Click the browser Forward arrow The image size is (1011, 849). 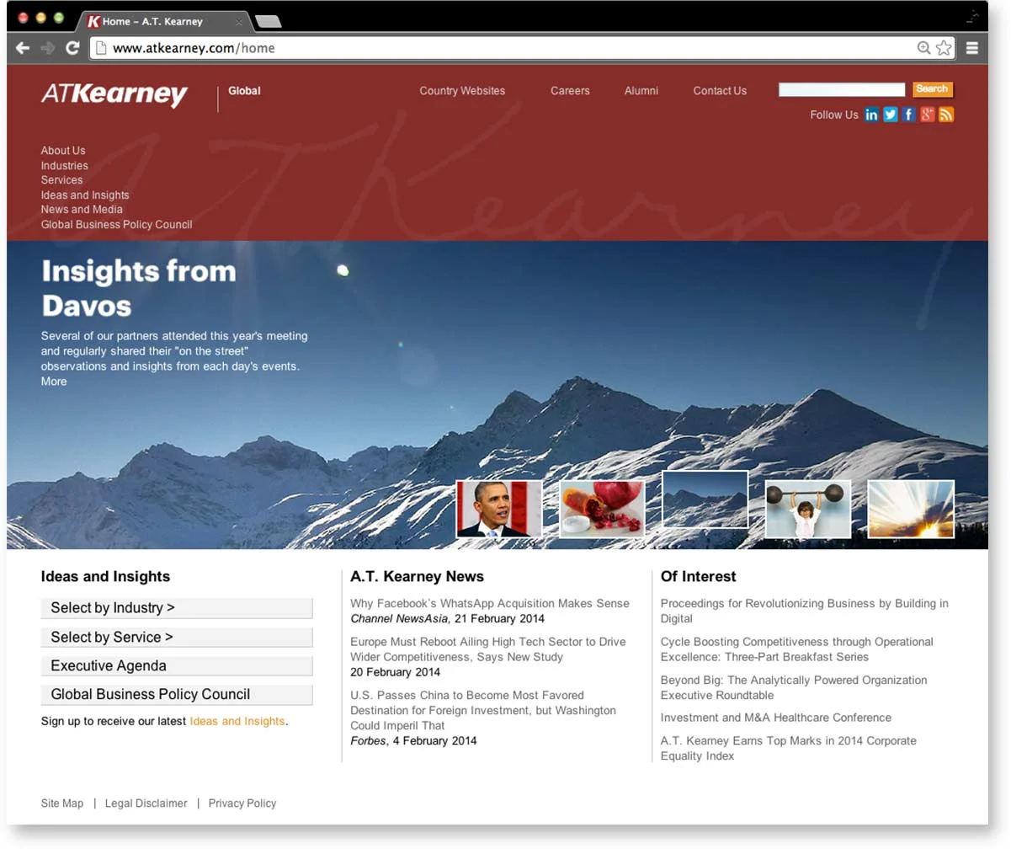(x=48, y=48)
